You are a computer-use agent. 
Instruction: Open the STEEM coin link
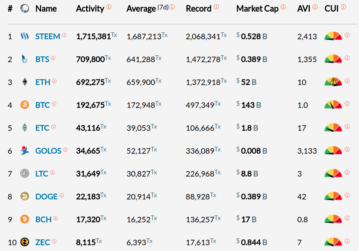48,36
